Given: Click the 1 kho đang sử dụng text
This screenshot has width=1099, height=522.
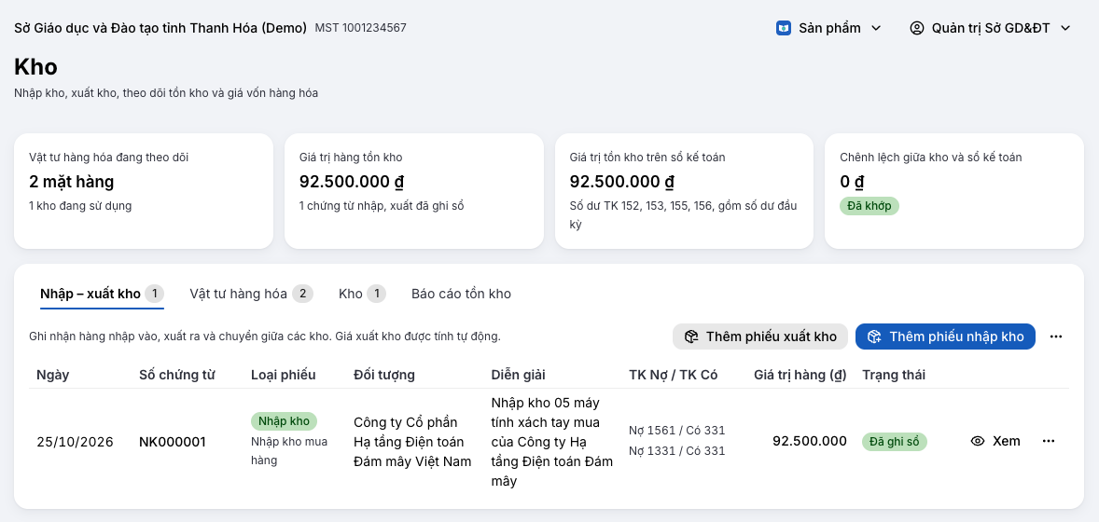Looking at the screenshot, I should pos(80,206).
